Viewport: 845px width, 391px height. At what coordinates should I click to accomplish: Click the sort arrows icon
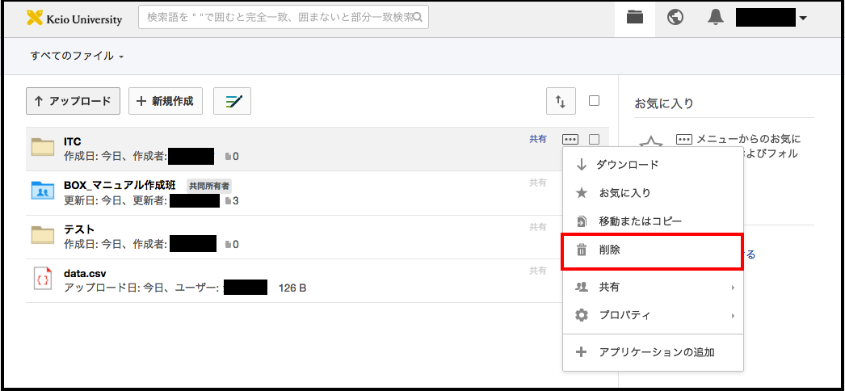point(561,101)
